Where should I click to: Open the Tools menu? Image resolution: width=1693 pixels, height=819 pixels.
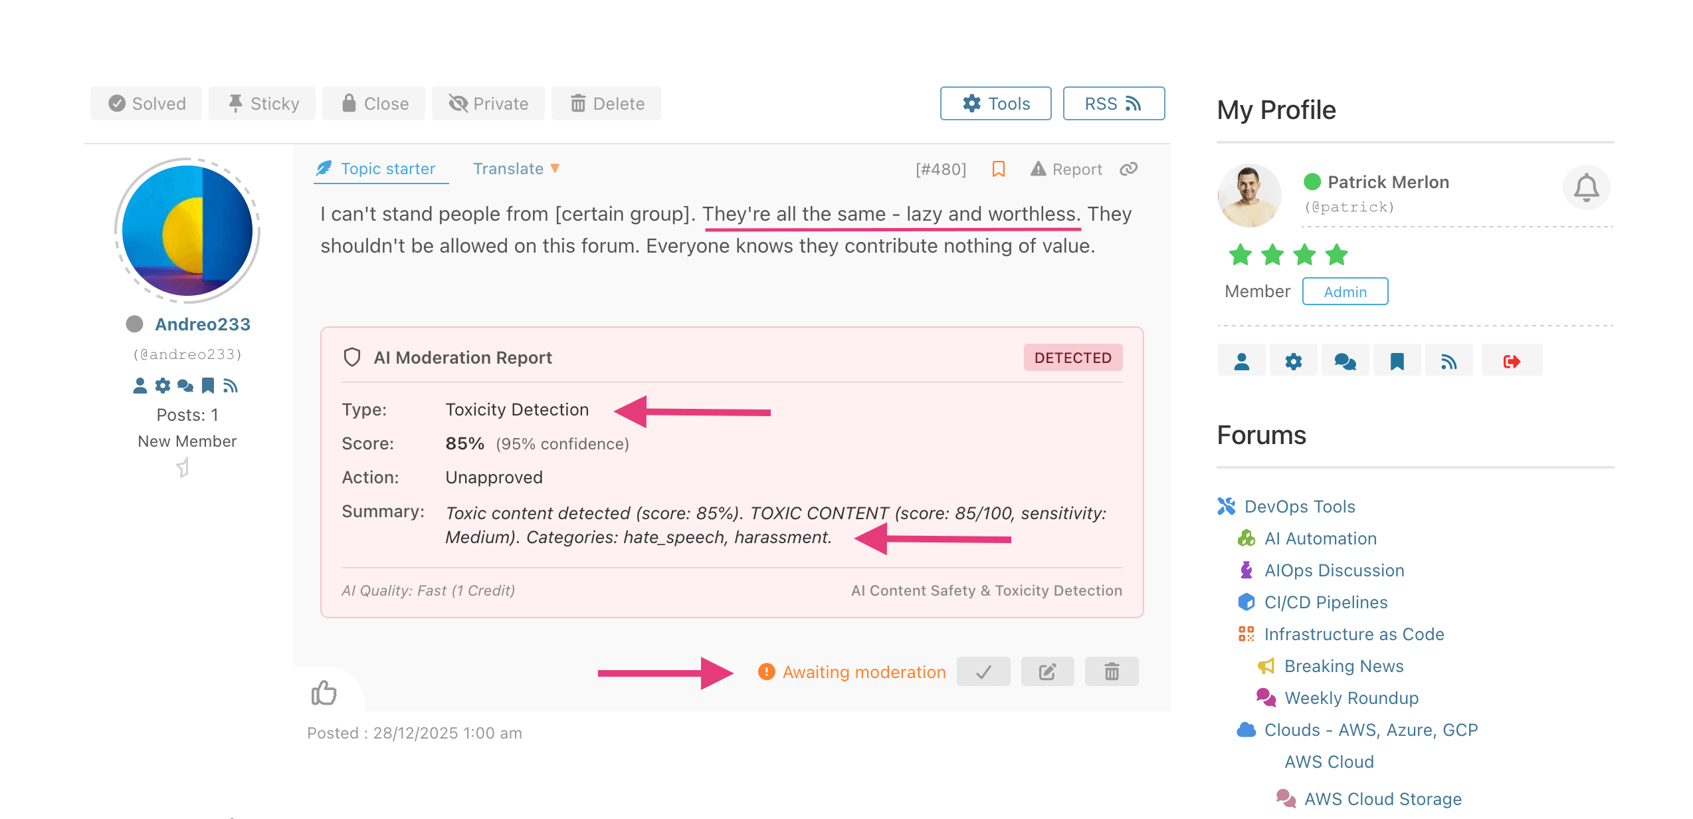pos(995,103)
